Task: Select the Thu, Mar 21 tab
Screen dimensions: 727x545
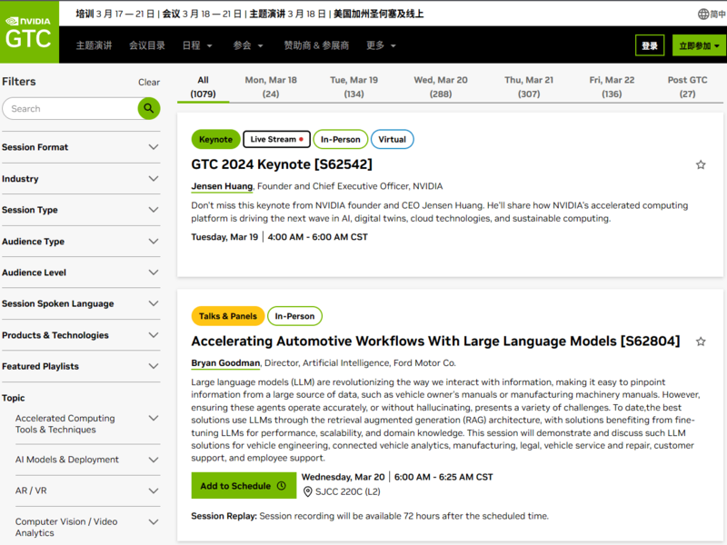Action: pyautogui.click(x=529, y=87)
